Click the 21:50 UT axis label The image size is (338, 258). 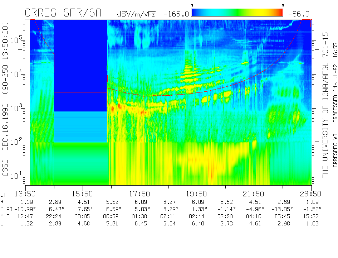click(254, 193)
